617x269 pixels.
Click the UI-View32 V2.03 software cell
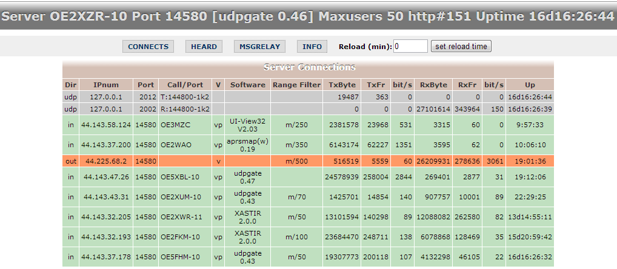(x=247, y=125)
